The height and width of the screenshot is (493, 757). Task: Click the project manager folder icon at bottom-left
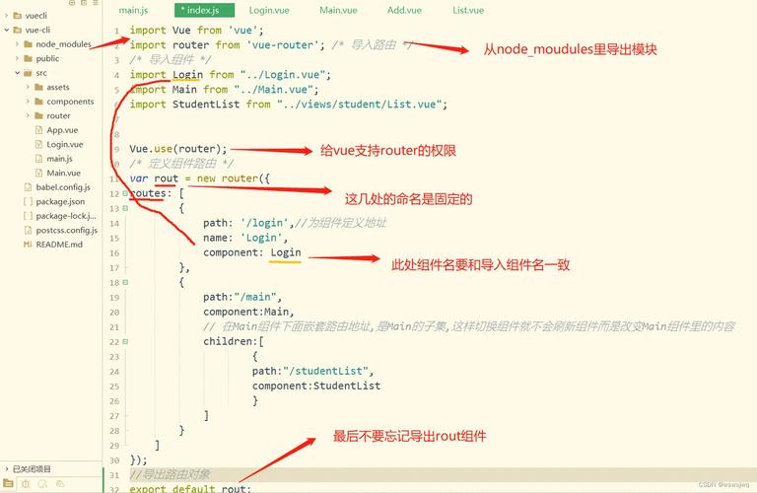8,483
